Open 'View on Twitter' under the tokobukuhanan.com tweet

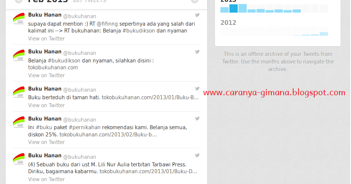click(46, 75)
